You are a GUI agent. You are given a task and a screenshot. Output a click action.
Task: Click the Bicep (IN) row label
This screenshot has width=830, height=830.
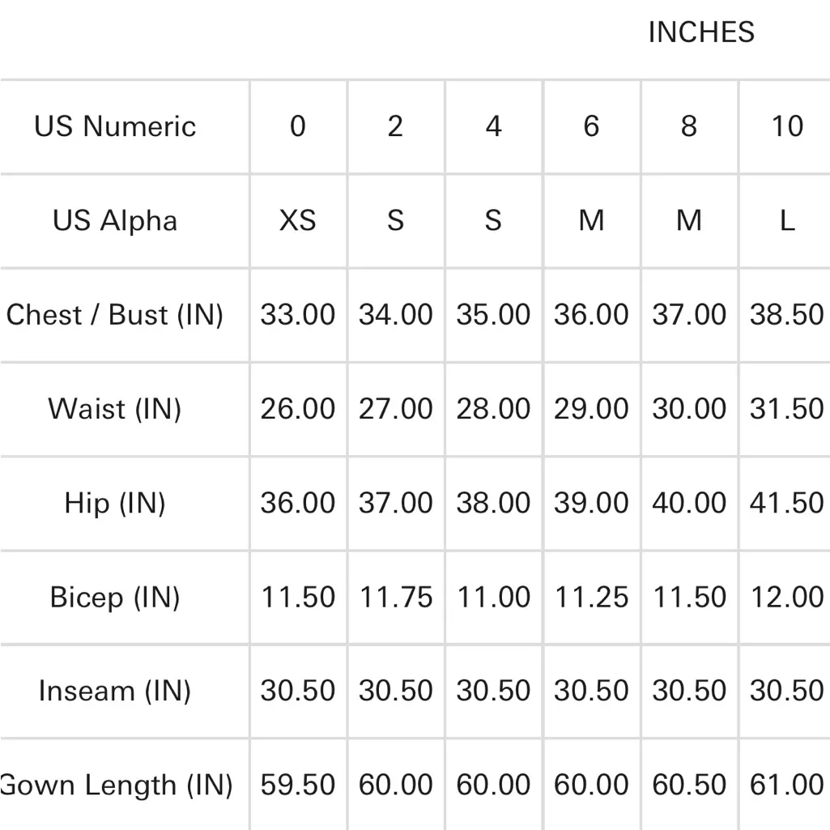(x=115, y=597)
